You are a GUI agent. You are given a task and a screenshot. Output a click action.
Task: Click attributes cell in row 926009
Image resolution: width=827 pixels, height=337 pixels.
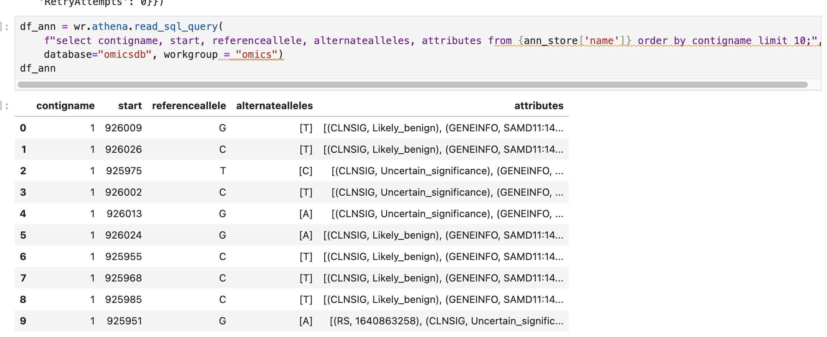[x=443, y=128]
